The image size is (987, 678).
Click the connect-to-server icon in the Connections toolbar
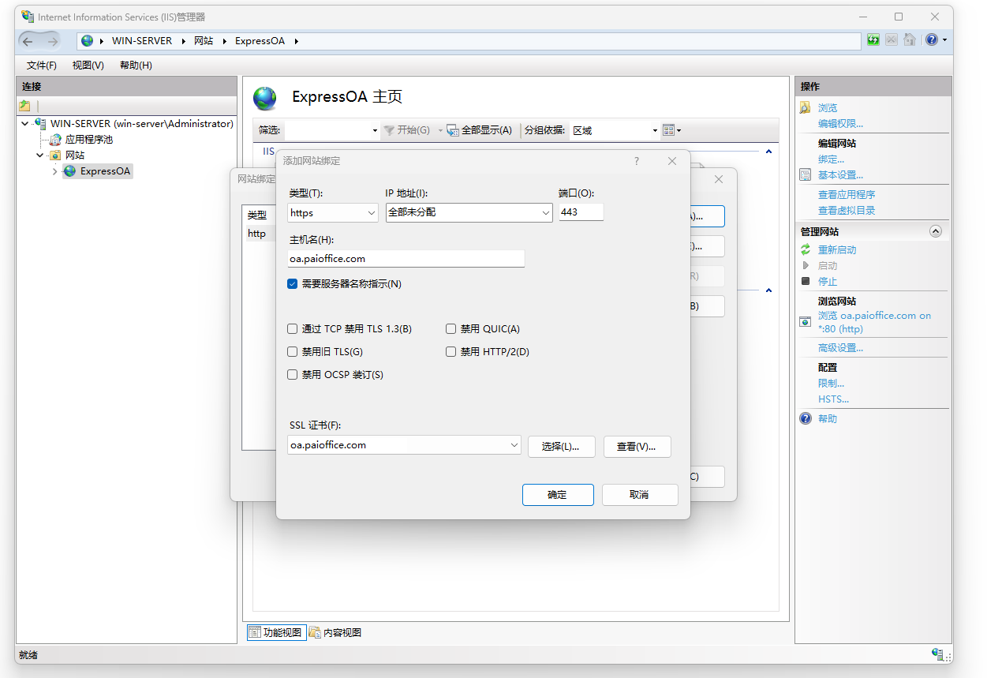click(x=25, y=106)
